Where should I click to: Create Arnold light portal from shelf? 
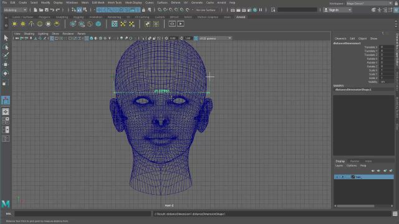coord(49,24)
